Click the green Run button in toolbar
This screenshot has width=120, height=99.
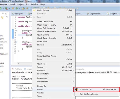(x=1, y=8)
